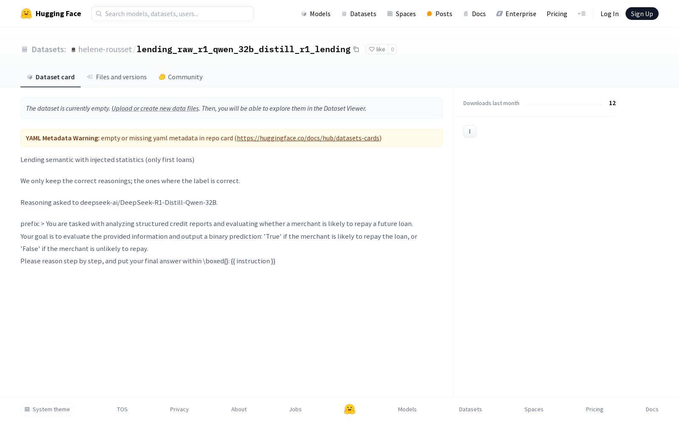Click the helene-rousset avatar icon
The width and height of the screenshot is (679, 424).
[x=73, y=50]
